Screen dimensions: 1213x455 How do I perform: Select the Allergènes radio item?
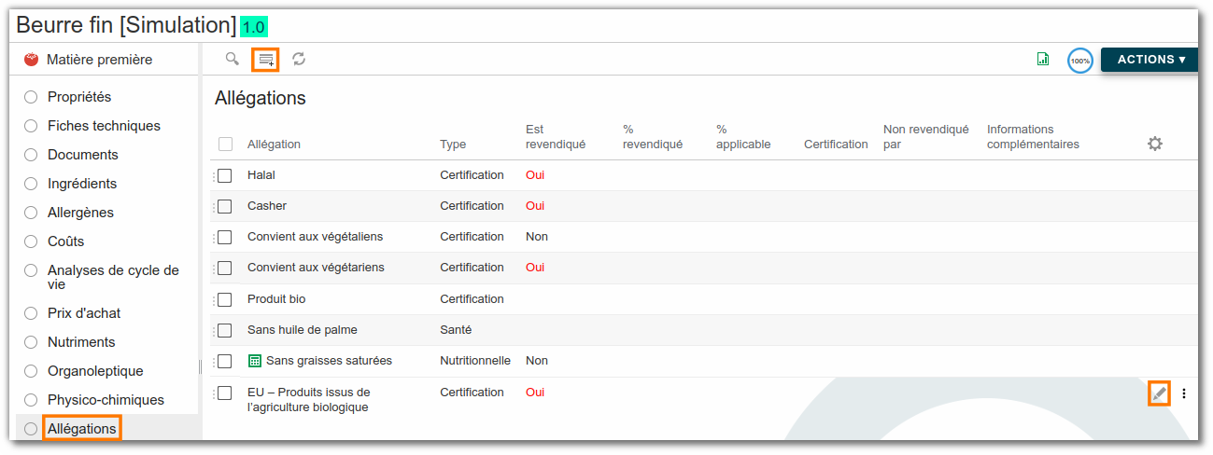coord(31,213)
